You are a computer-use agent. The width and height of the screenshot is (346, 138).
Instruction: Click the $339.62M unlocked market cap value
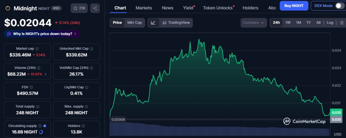click(76, 55)
